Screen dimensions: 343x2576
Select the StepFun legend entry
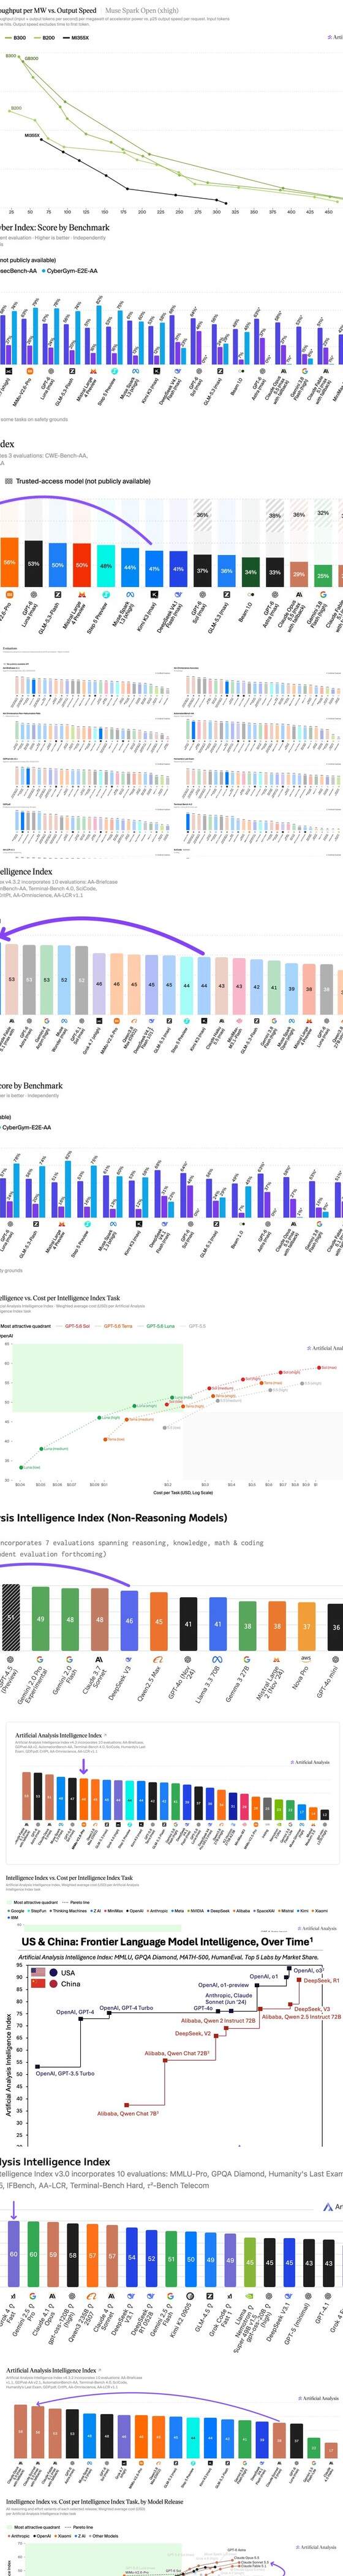click(37, 1911)
